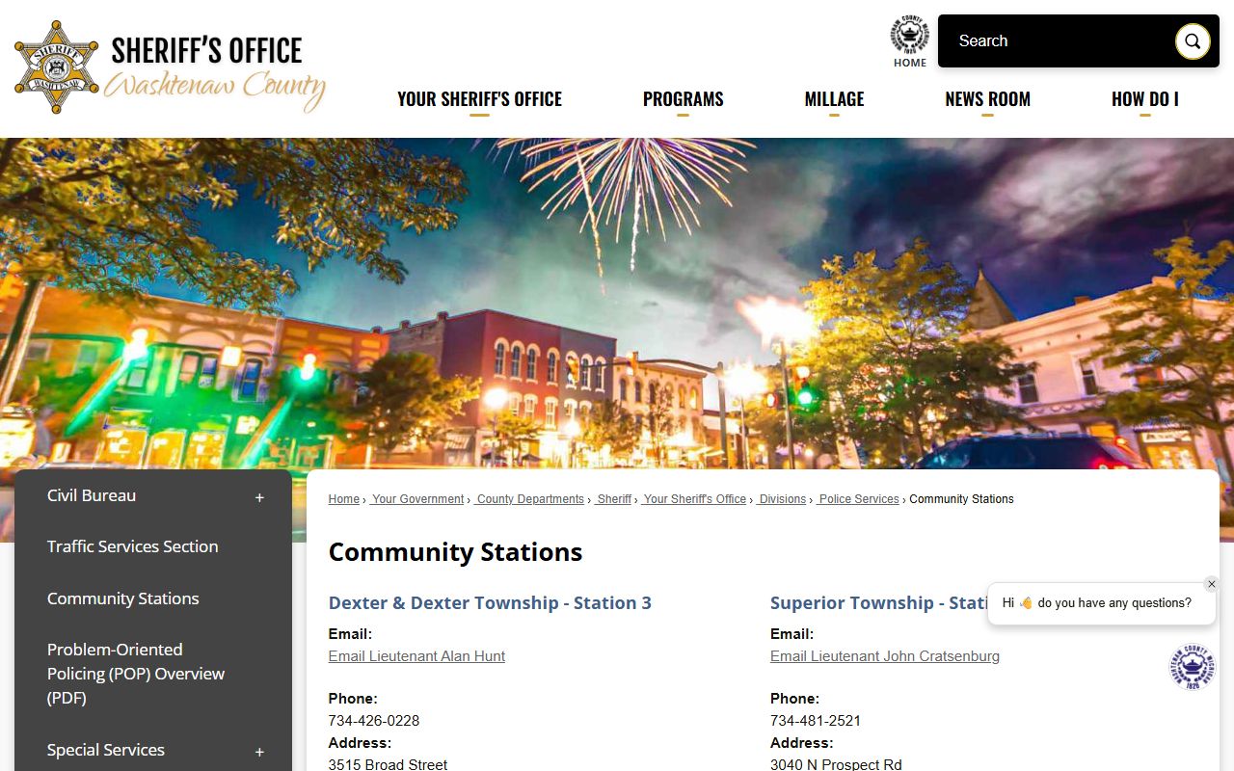
Task: Open the NEWS ROOM menu
Action: (x=987, y=99)
